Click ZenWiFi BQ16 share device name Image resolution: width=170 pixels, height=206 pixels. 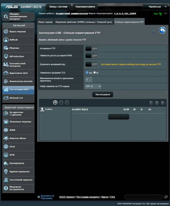80,110
